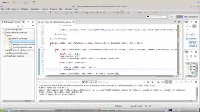
Task: Switch to the Problems tab
Action: [45, 82]
